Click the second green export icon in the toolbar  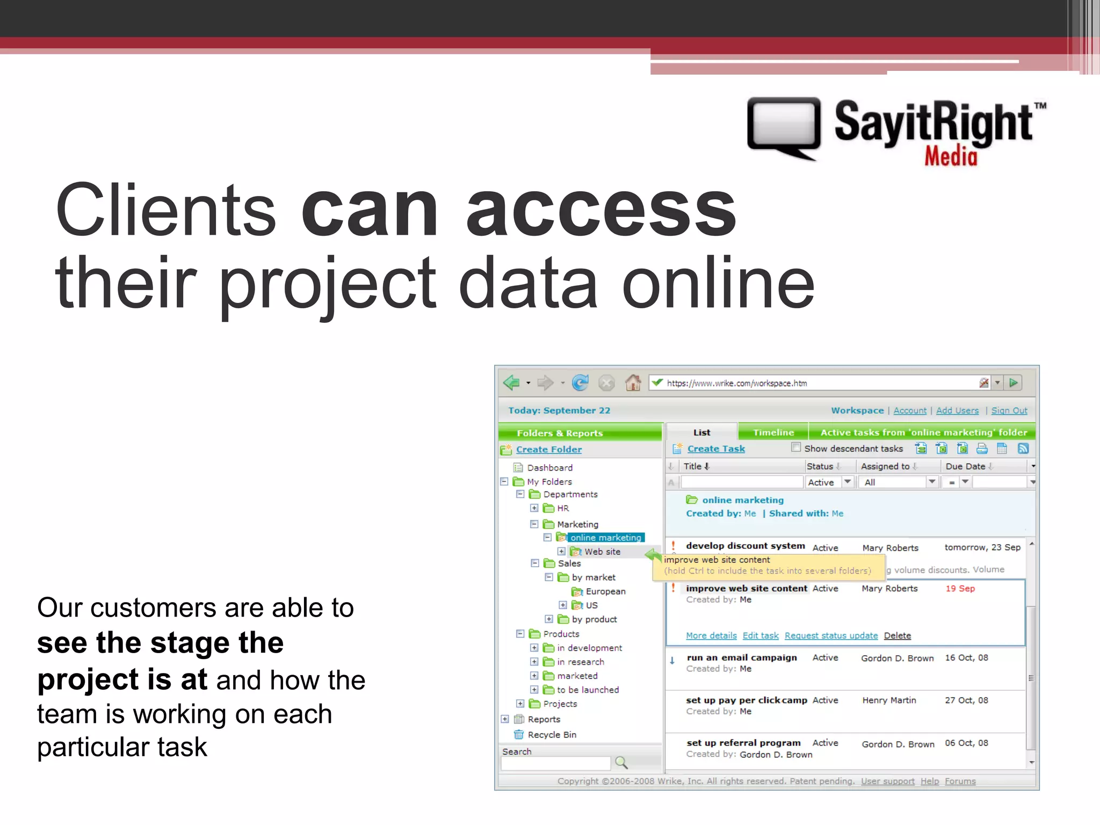(942, 448)
